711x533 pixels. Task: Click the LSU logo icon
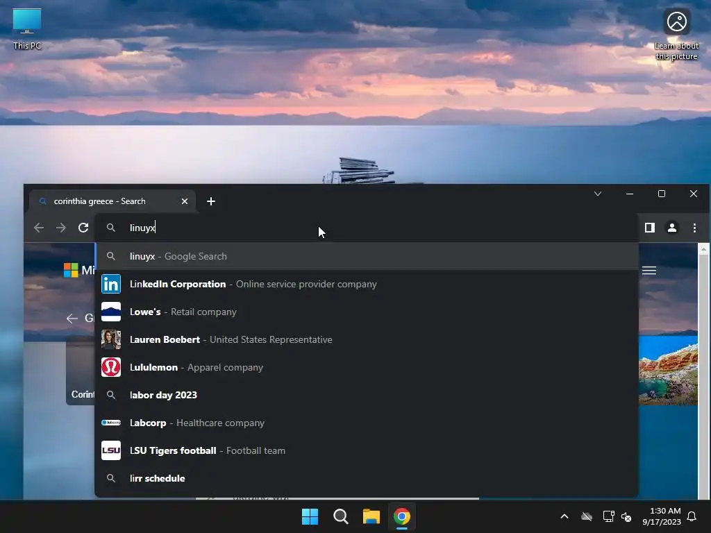(x=110, y=450)
